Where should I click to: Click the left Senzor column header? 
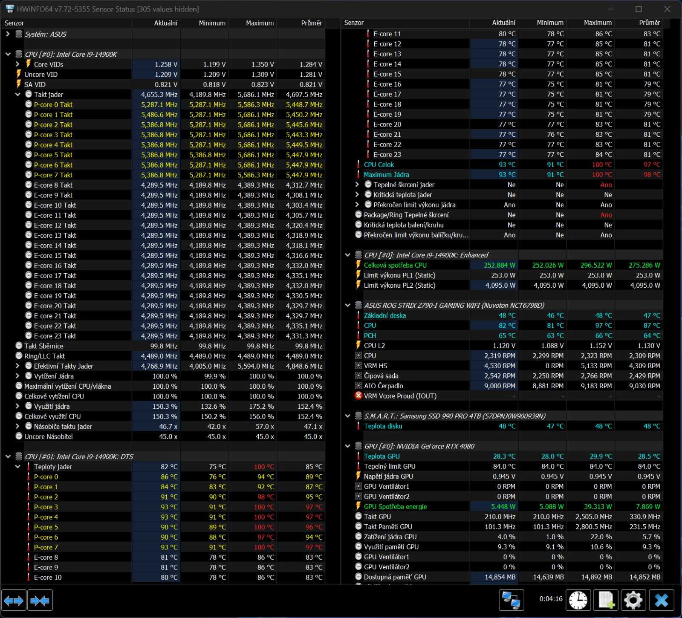coord(66,23)
